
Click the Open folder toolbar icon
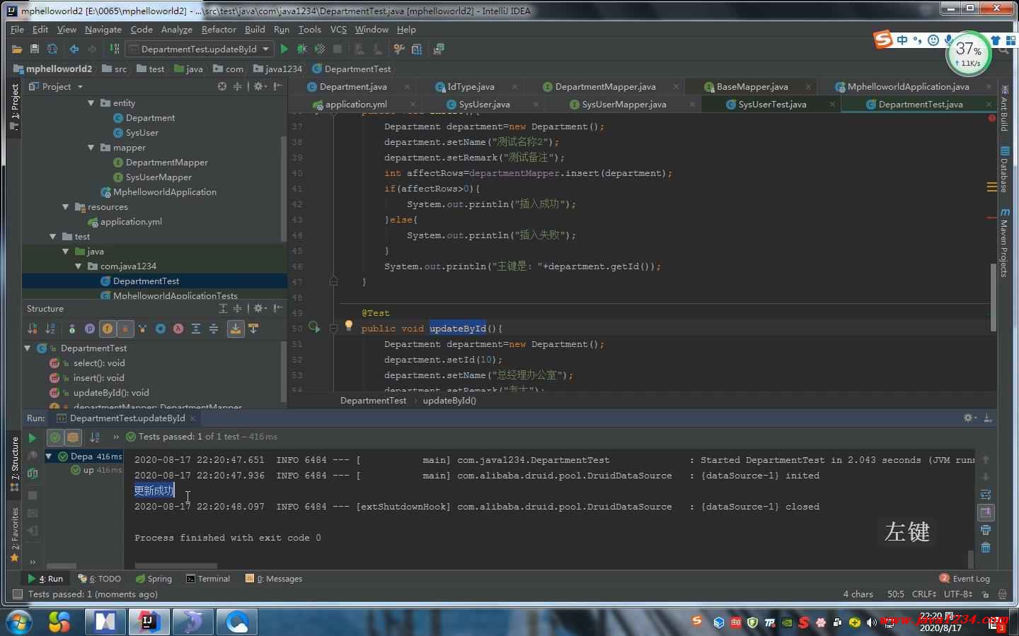pos(17,49)
